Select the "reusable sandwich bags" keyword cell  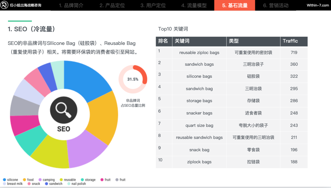click(199, 138)
